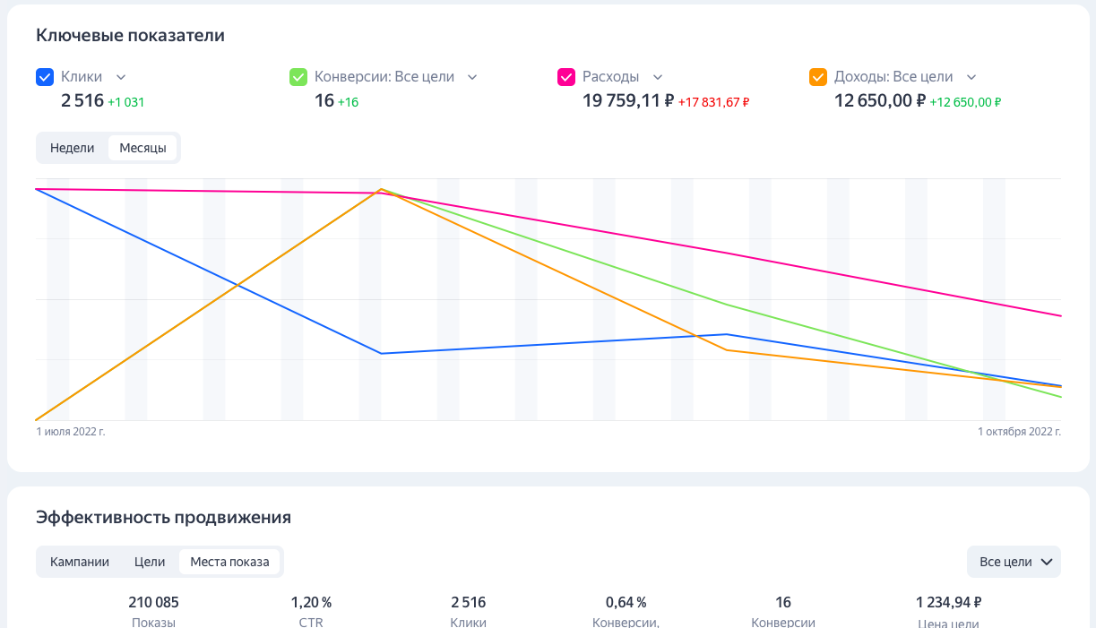Select the Месяцы chart period tab

pyautogui.click(x=142, y=148)
